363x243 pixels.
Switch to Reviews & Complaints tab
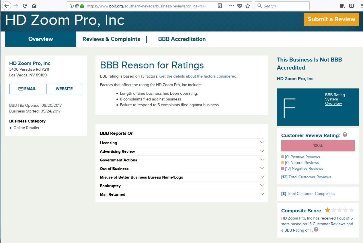coord(111,39)
